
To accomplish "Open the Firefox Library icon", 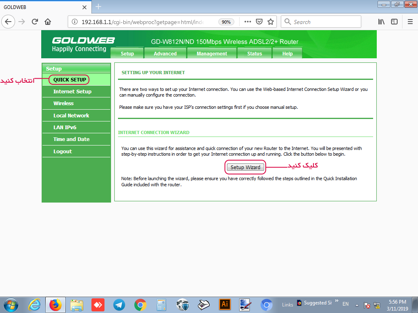I will [x=381, y=22].
